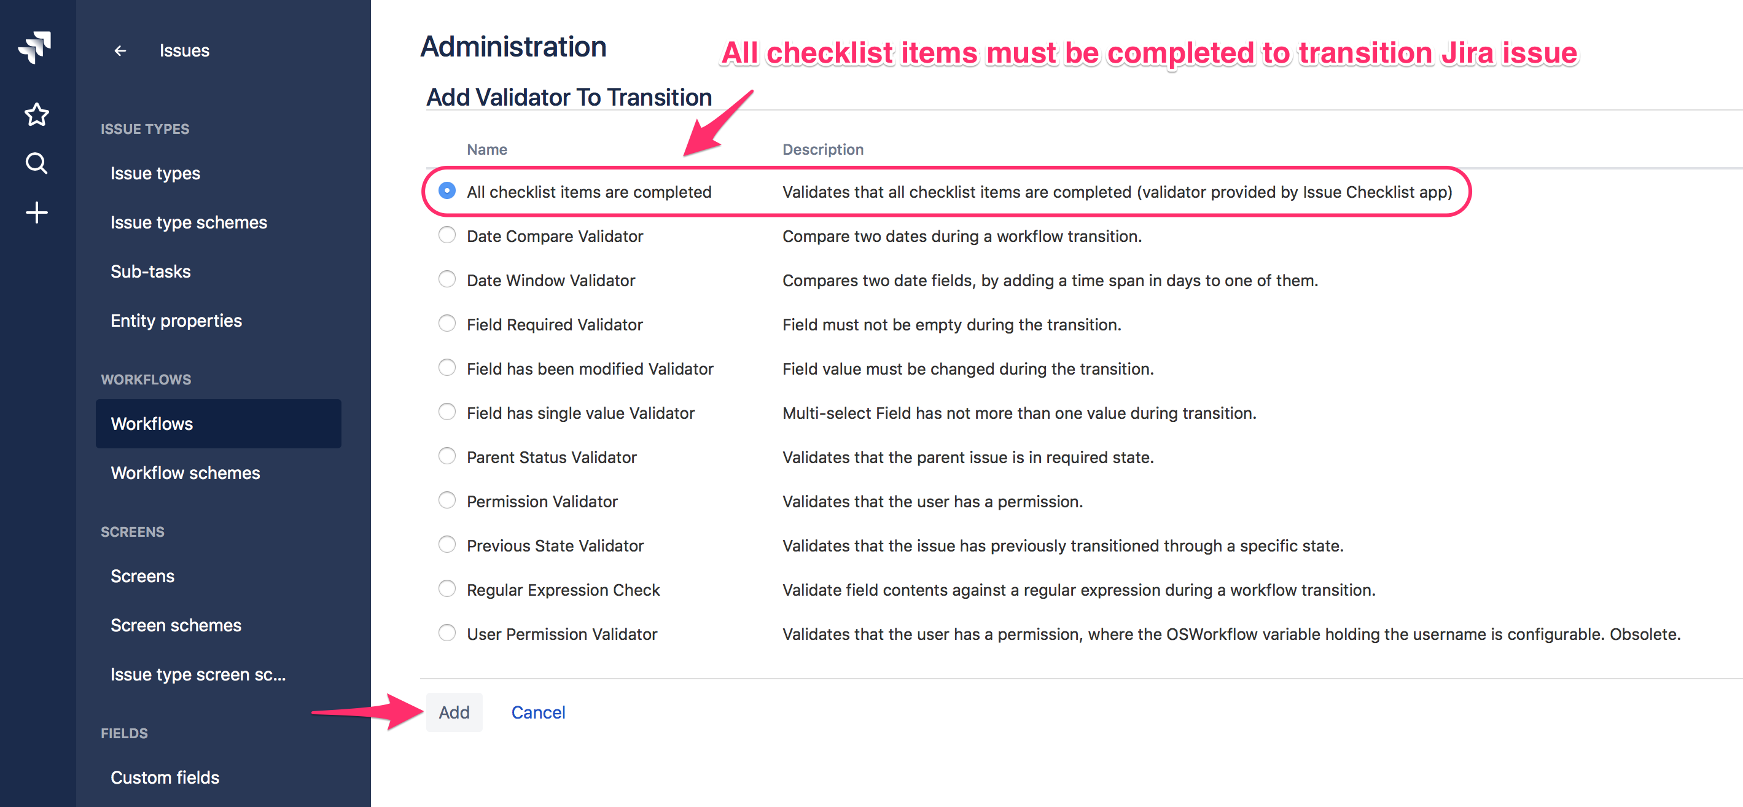Open Workflow schemes in the sidebar

[185, 472]
